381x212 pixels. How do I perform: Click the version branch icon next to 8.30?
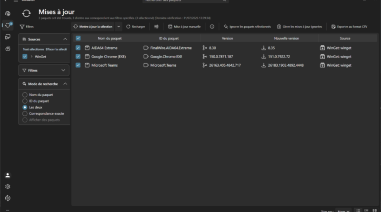pos(205,48)
